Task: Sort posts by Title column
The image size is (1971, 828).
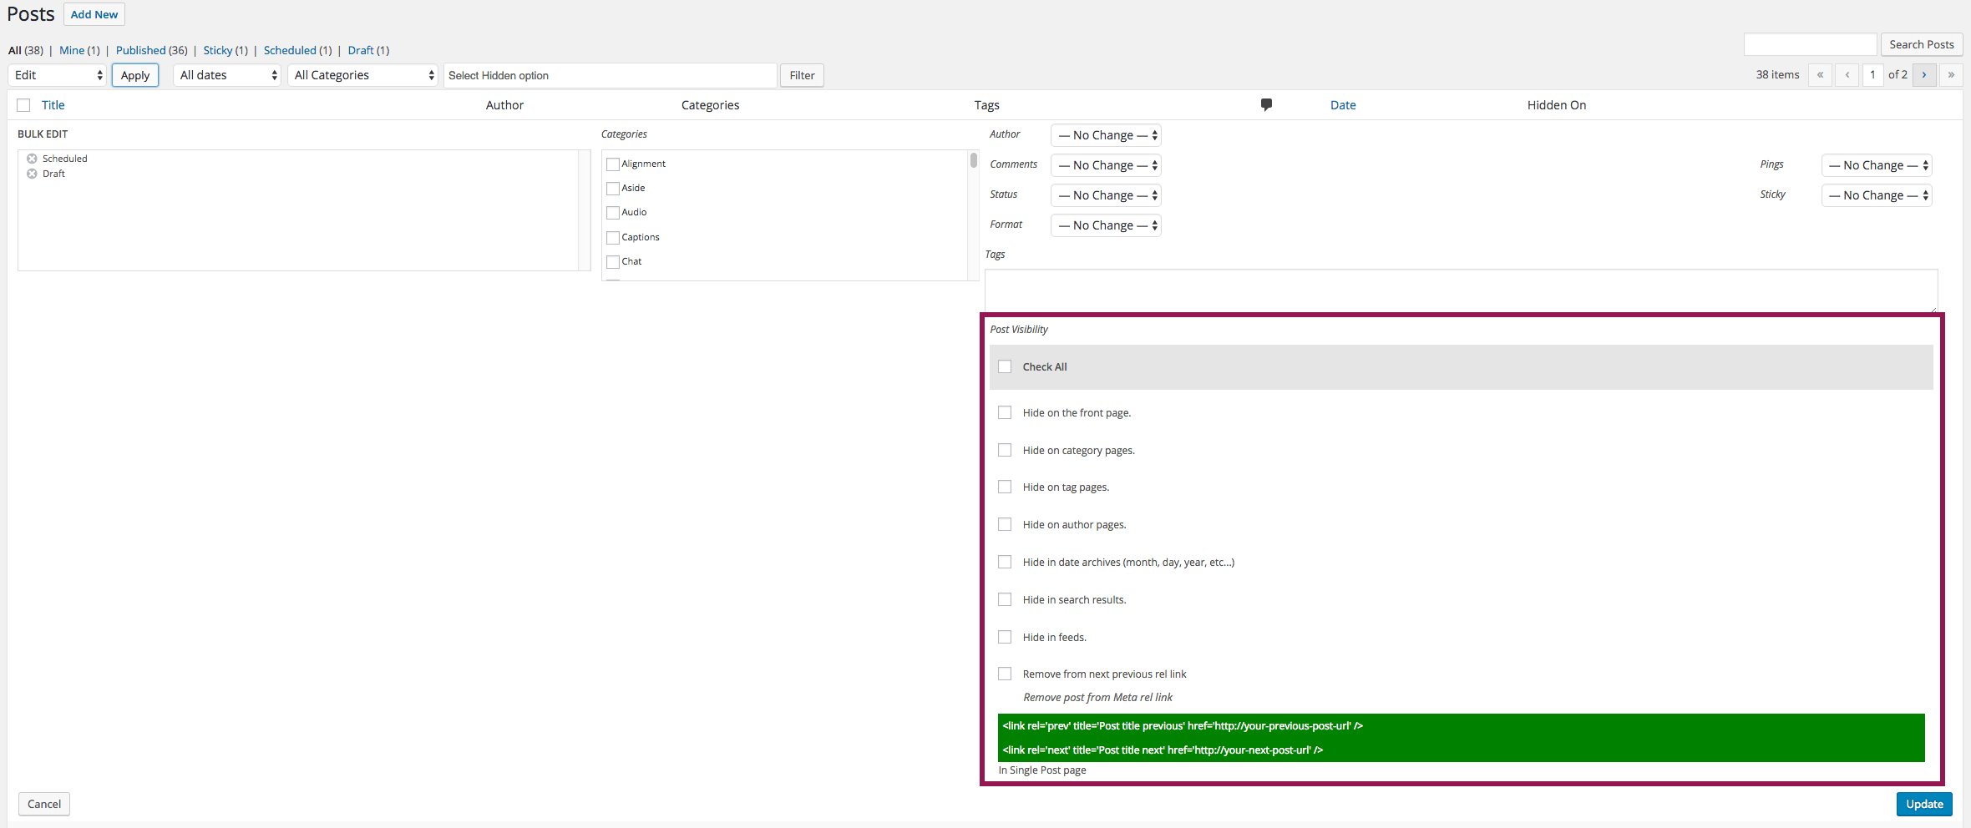Action: [x=53, y=105]
